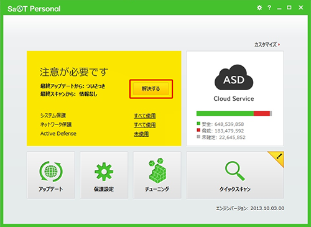Enable Active Defense 未使用 link
311x227 pixels.
141,134
